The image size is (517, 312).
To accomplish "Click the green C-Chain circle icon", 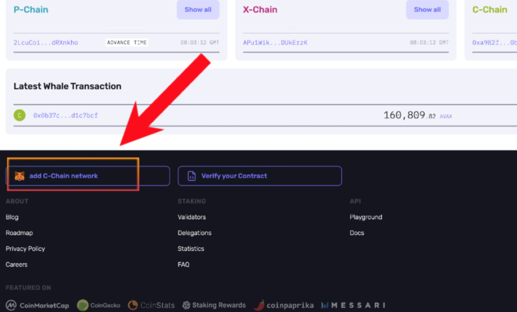I will coord(20,116).
